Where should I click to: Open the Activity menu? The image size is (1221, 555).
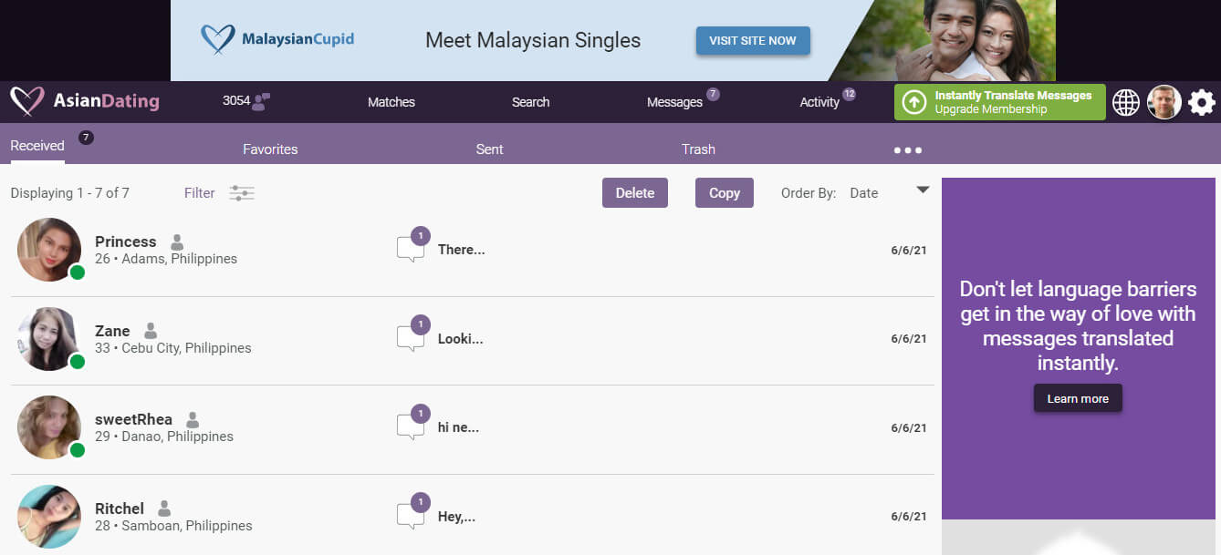(x=819, y=102)
